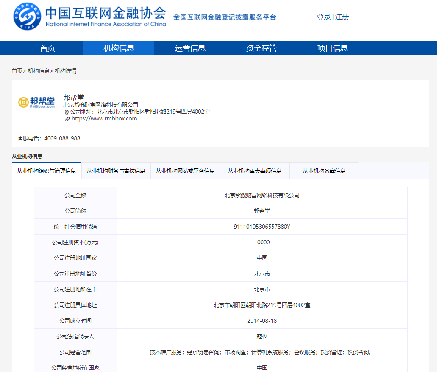
Task: Click the 公司注册地址省份 value 北京市
Action: tap(262, 274)
